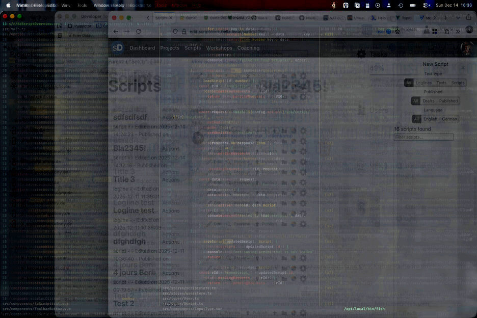Screen dimensions: 477x318
Task: Click the sD logo icon
Action: tap(118, 48)
